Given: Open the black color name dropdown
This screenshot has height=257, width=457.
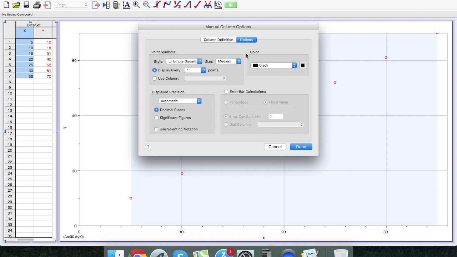Looking at the screenshot, I should (273, 65).
